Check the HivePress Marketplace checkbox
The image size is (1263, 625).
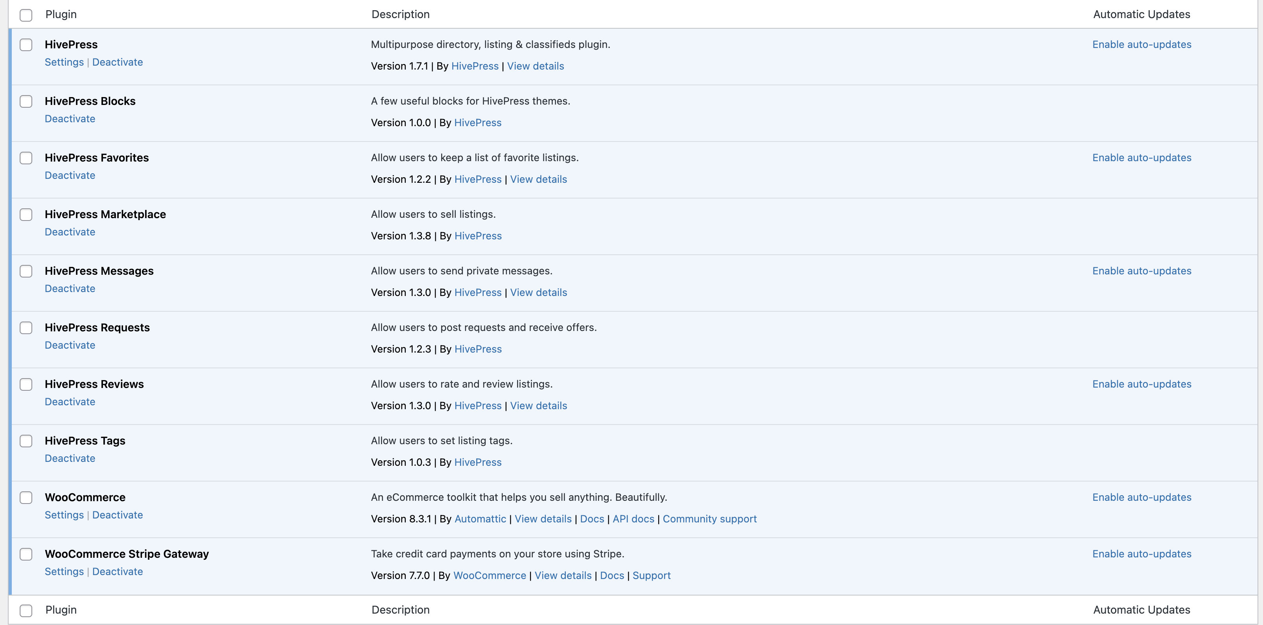click(x=26, y=215)
